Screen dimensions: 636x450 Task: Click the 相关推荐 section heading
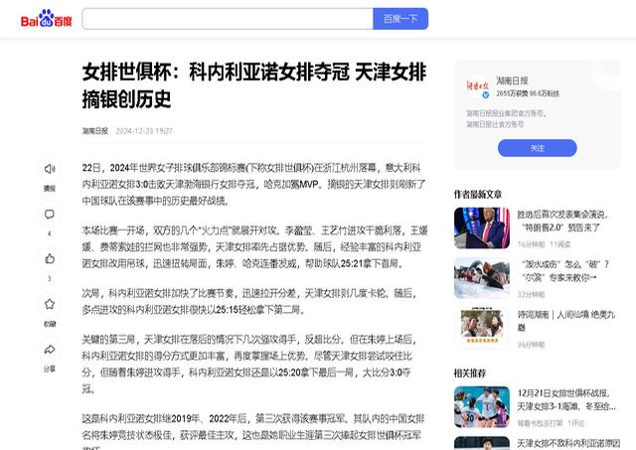pos(470,373)
